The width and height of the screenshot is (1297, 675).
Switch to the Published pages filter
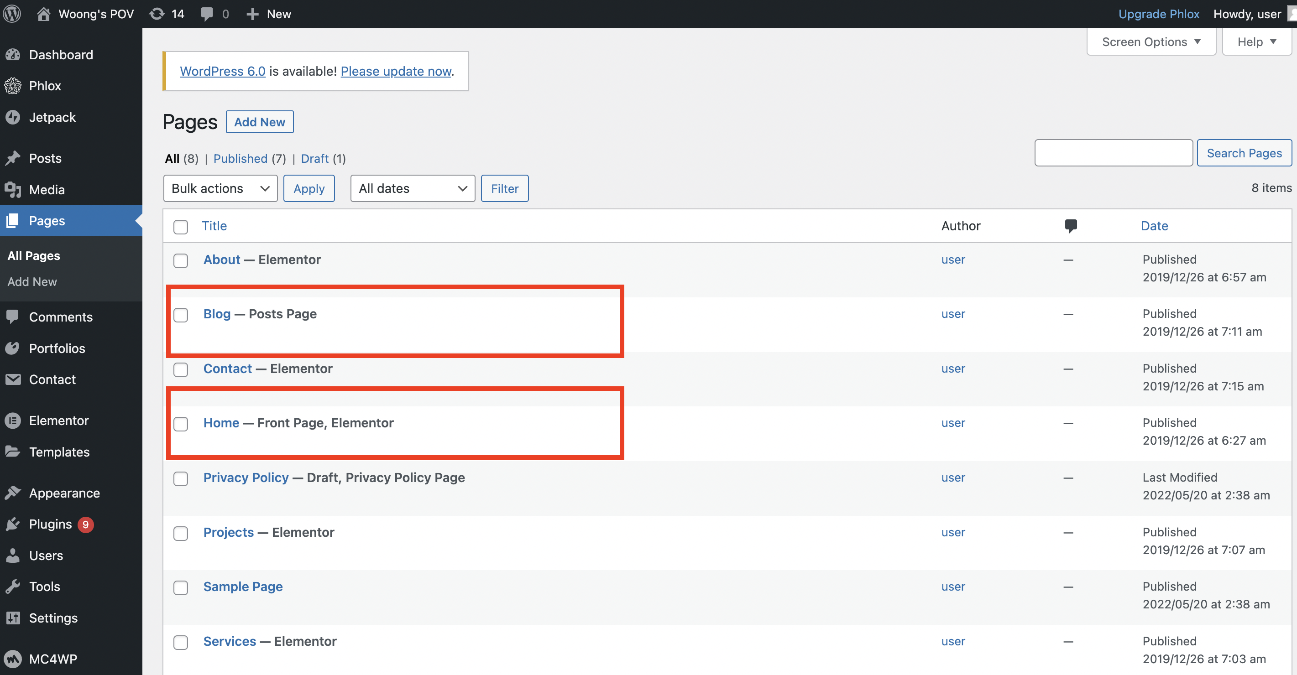click(240, 159)
